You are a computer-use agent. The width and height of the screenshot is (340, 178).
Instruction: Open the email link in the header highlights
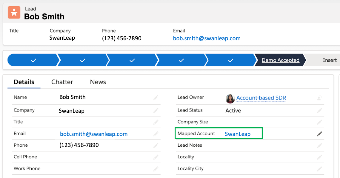(x=207, y=38)
